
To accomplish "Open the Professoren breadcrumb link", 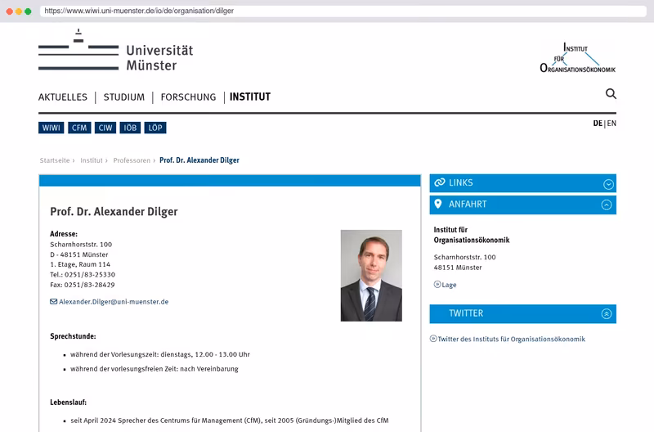I will pos(132,160).
